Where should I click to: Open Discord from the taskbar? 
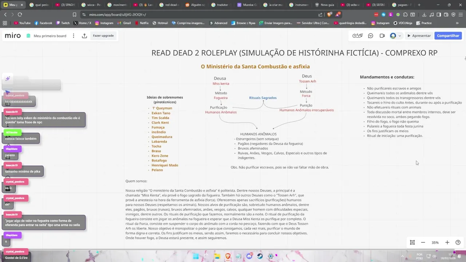249,257
